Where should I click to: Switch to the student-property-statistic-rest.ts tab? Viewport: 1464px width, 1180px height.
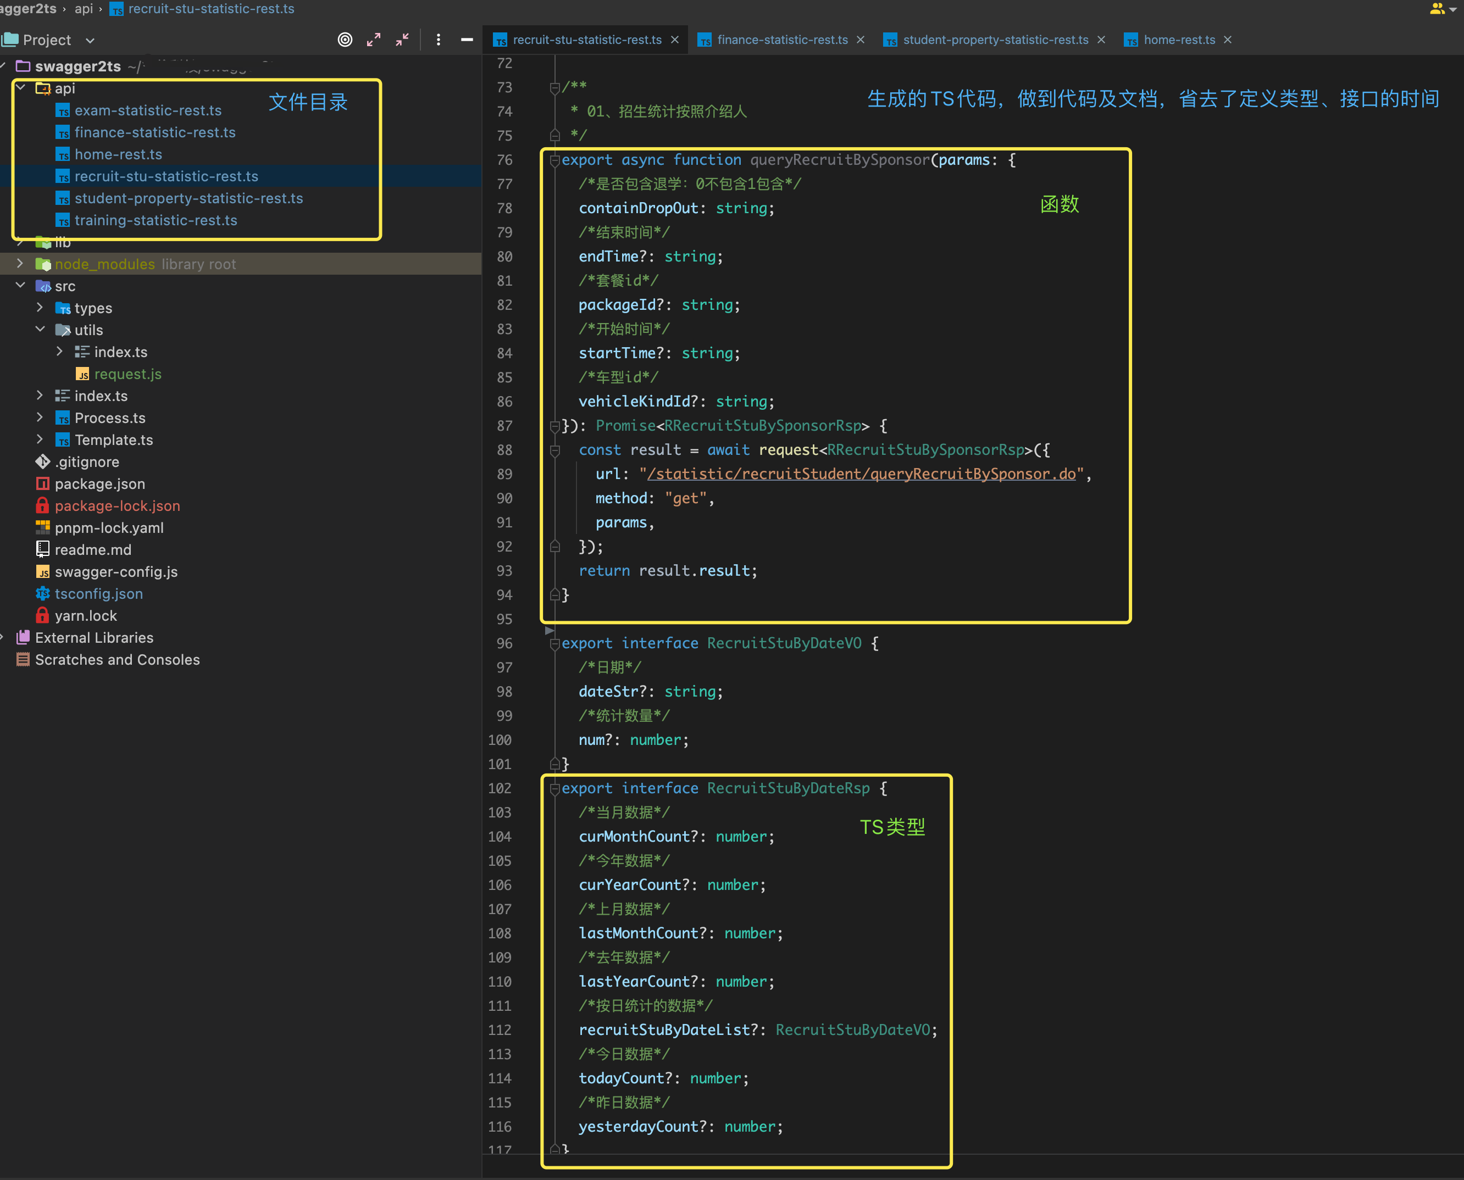[x=995, y=40]
